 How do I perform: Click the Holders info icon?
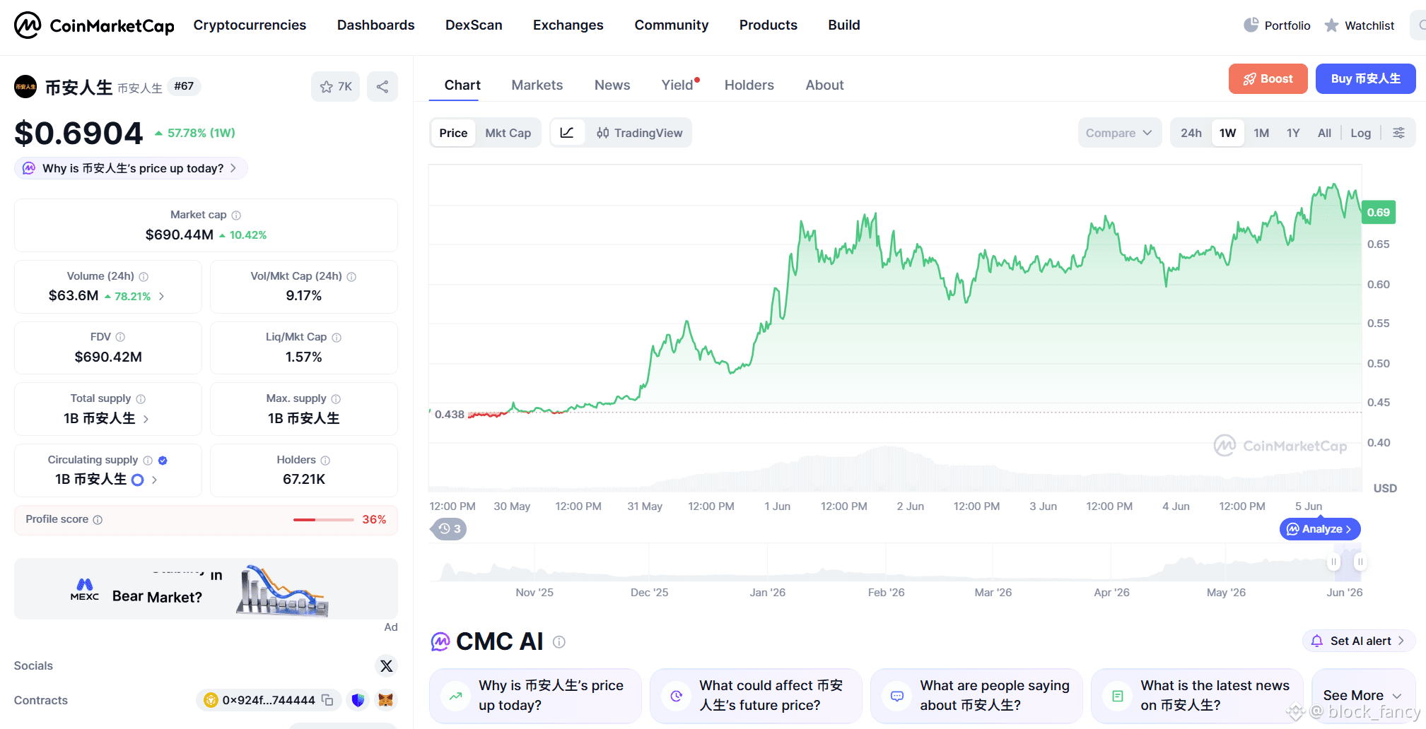(x=325, y=460)
